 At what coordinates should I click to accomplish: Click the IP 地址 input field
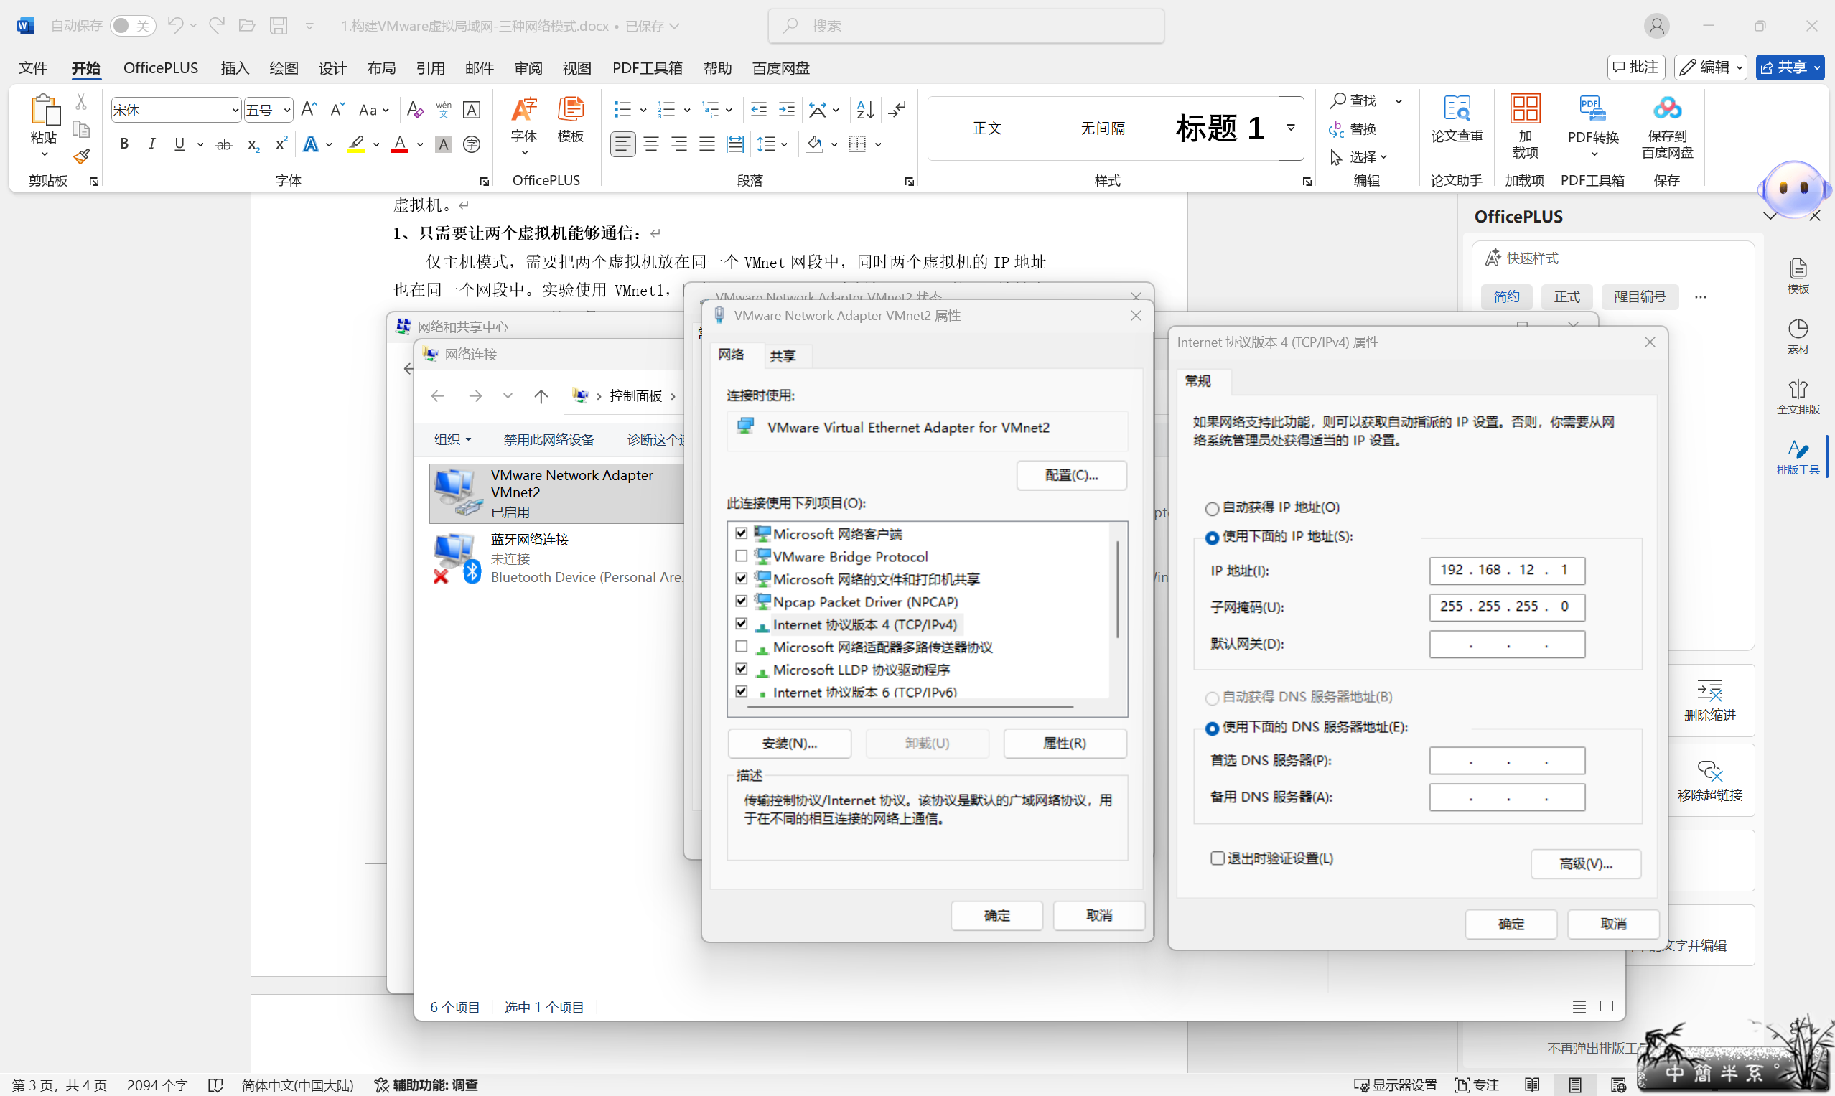coord(1506,569)
